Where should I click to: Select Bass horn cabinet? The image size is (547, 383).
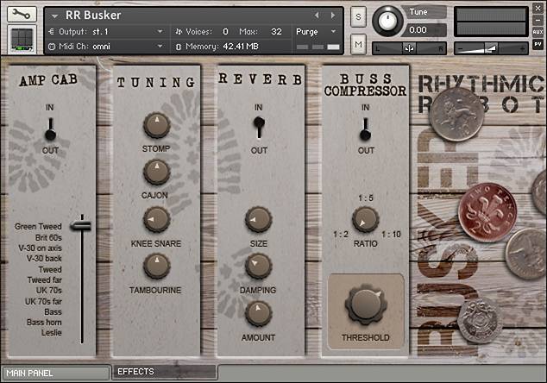(x=44, y=323)
